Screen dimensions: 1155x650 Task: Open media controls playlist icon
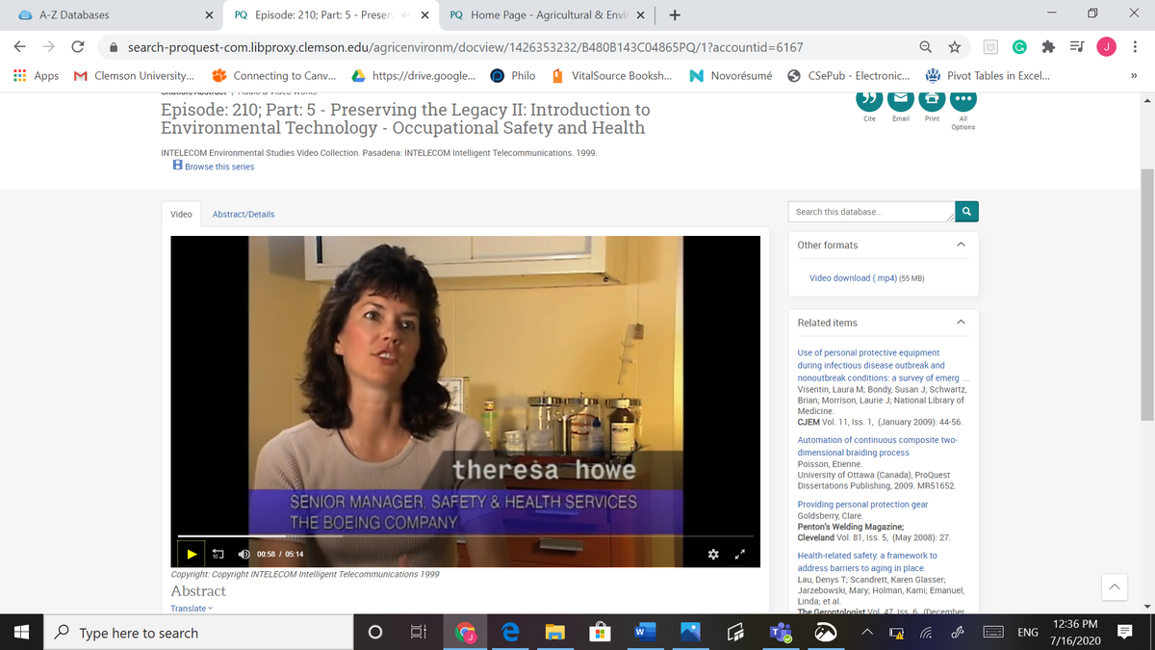click(1078, 46)
